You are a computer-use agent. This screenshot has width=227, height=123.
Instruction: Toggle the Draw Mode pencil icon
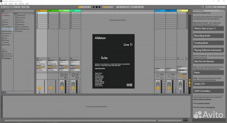pyautogui.click(x=202, y=7)
